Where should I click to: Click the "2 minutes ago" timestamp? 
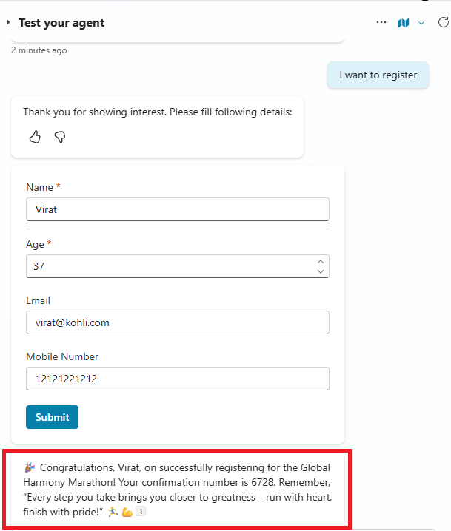tap(39, 50)
